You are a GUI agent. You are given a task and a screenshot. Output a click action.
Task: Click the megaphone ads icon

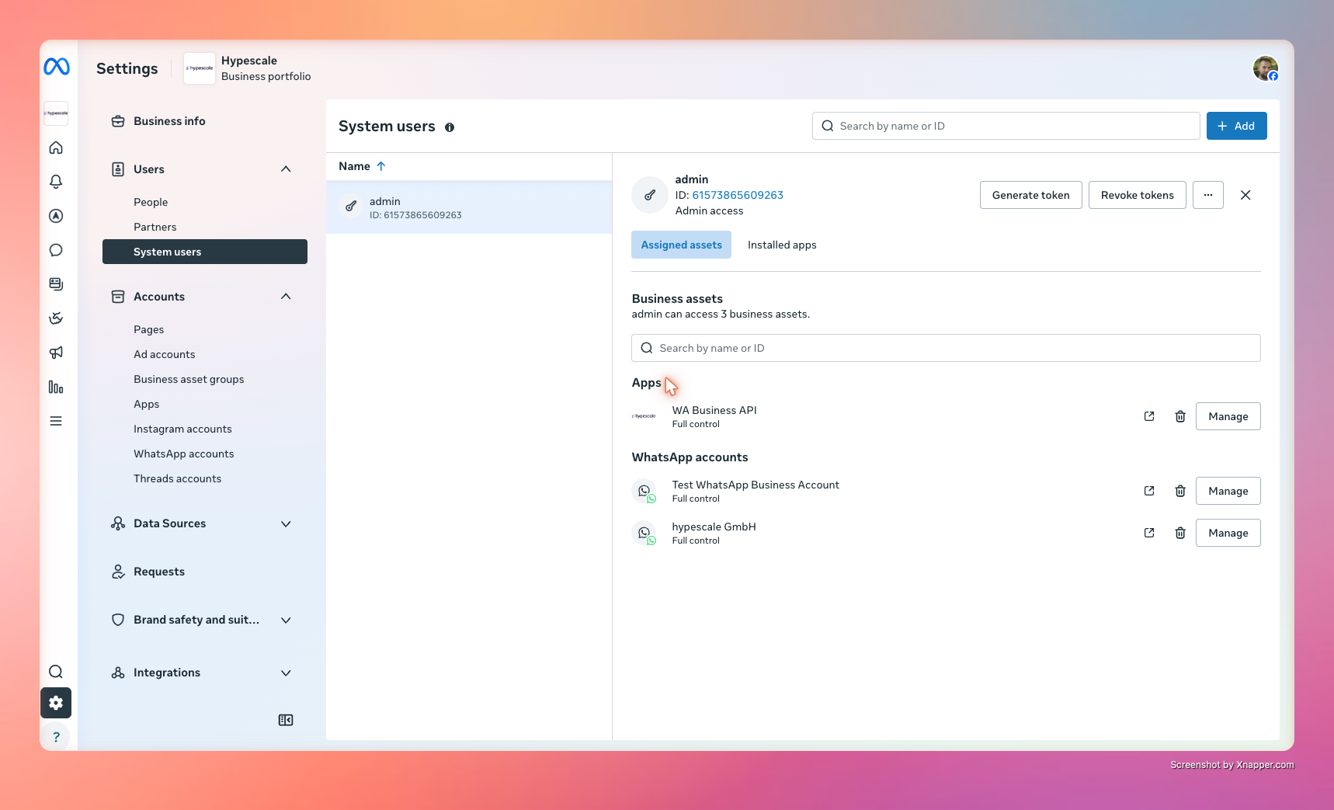56,353
